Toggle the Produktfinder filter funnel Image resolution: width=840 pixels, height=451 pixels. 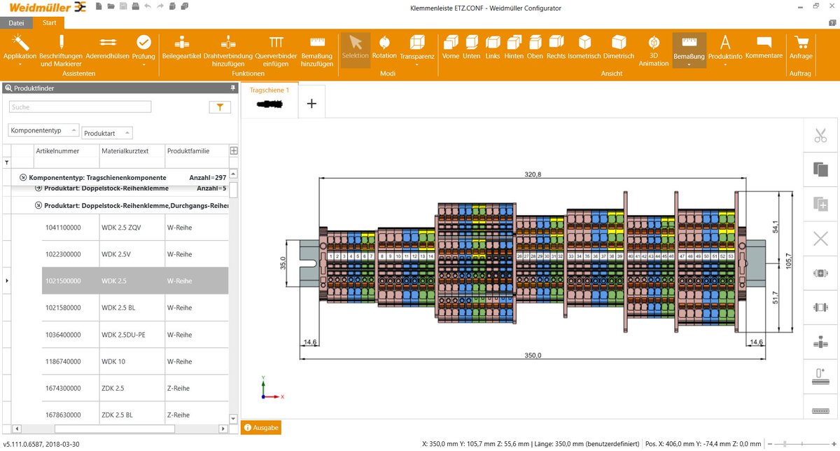pyautogui.click(x=220, y=107)
